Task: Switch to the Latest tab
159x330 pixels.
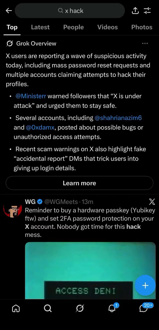Action: click(x=40, y=27)
